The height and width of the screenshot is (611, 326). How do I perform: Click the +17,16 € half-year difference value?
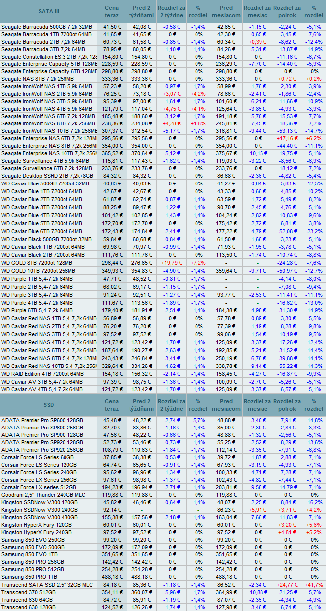(x=287, y=138)
